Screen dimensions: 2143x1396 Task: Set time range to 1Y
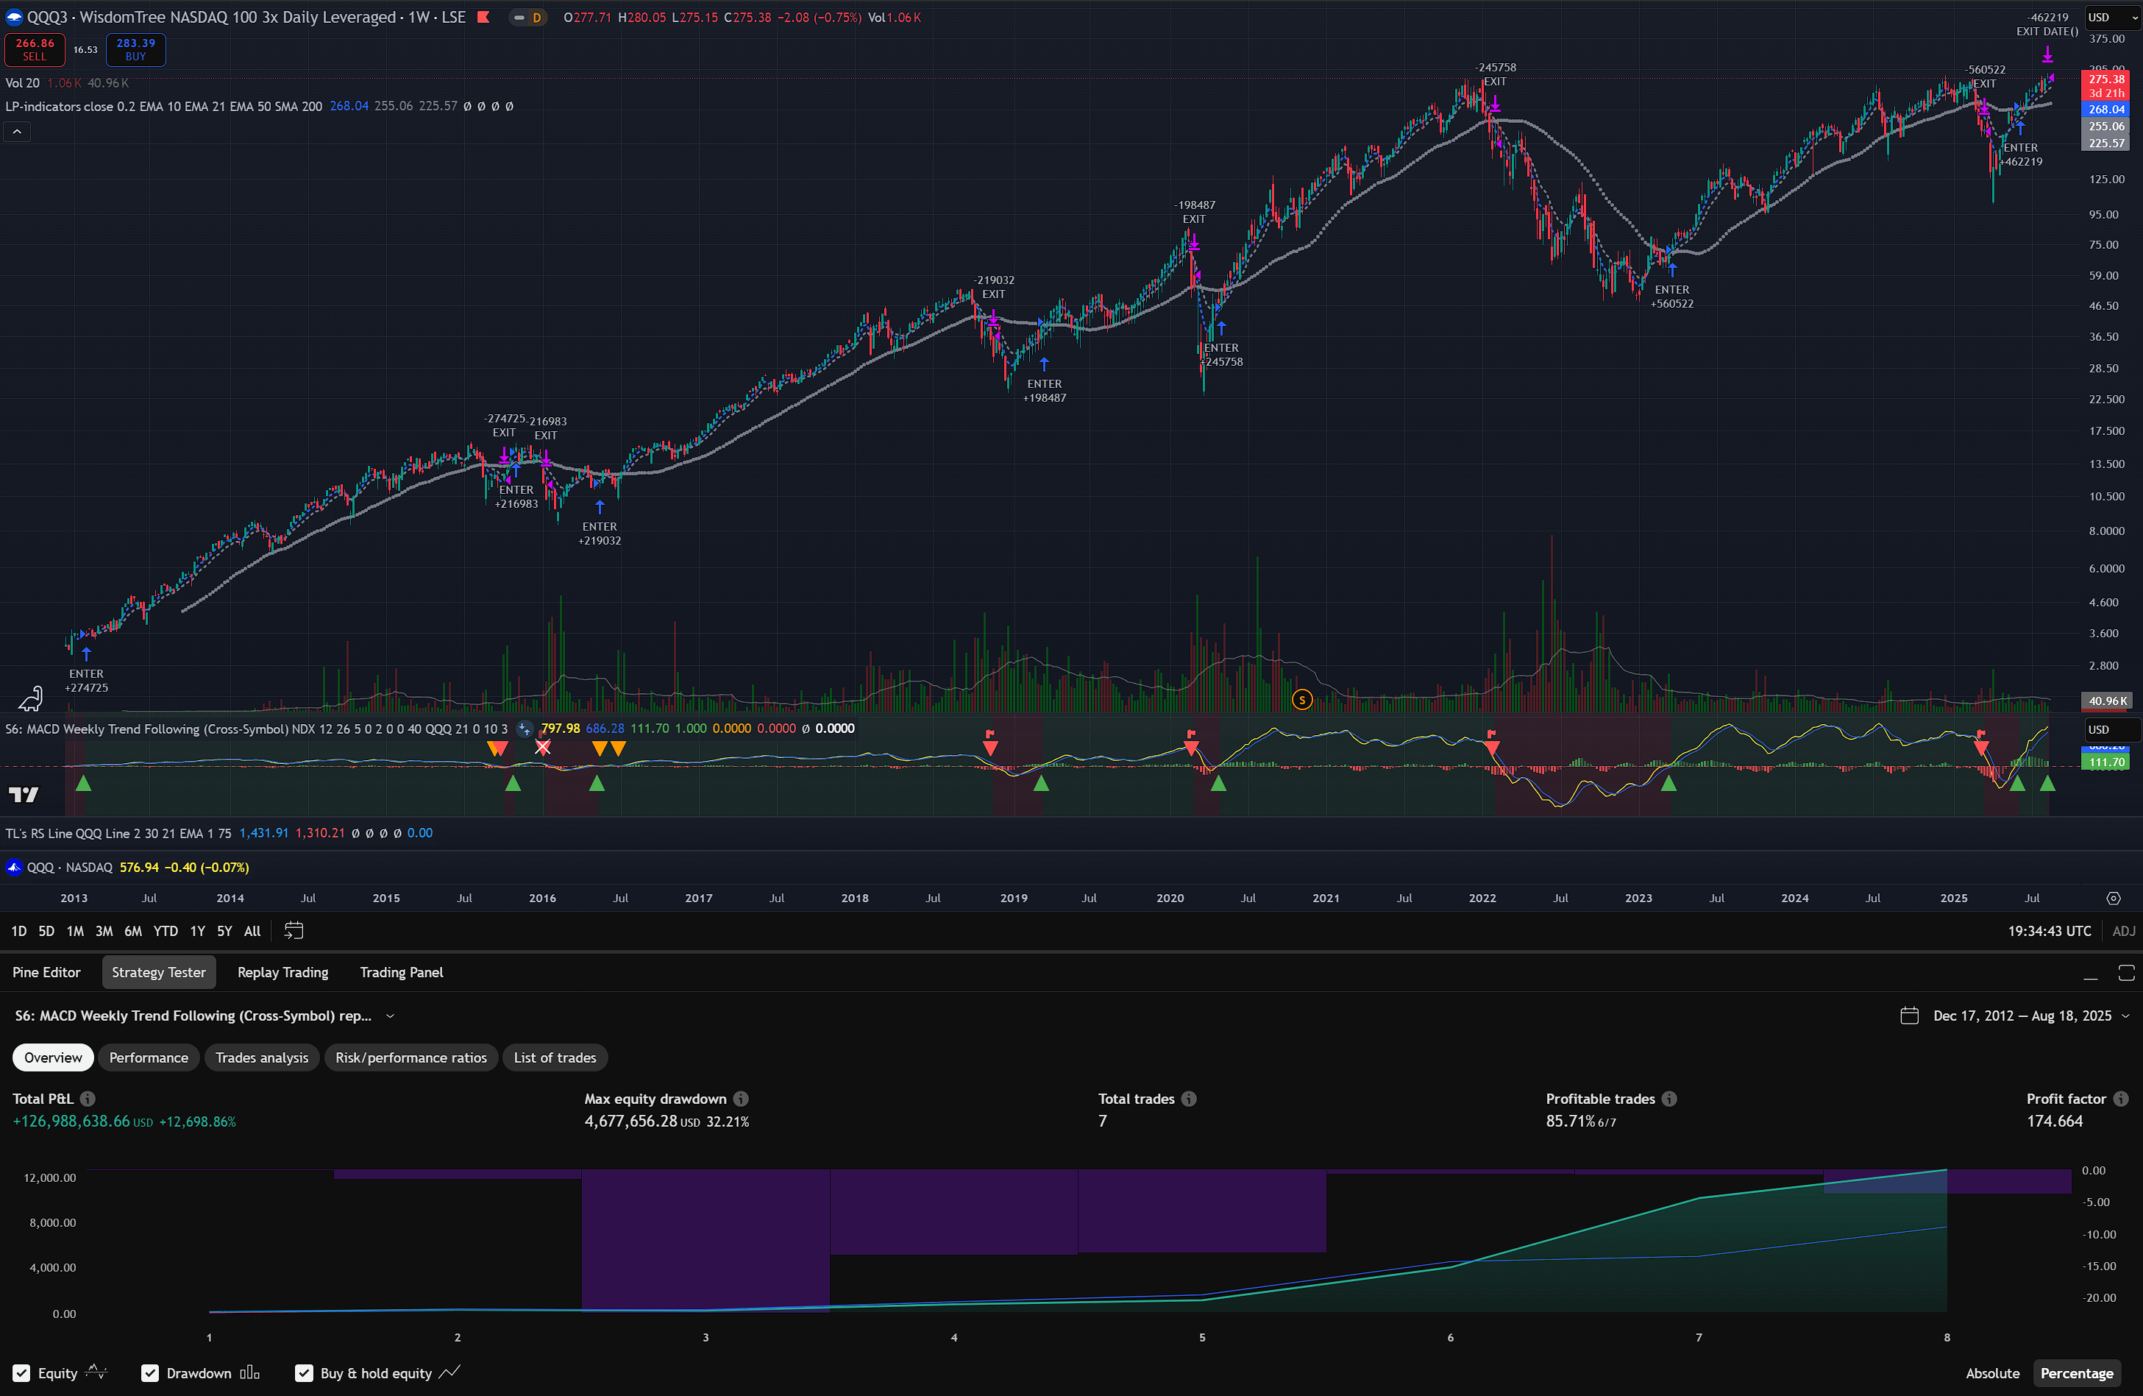[x=197, y=930]
